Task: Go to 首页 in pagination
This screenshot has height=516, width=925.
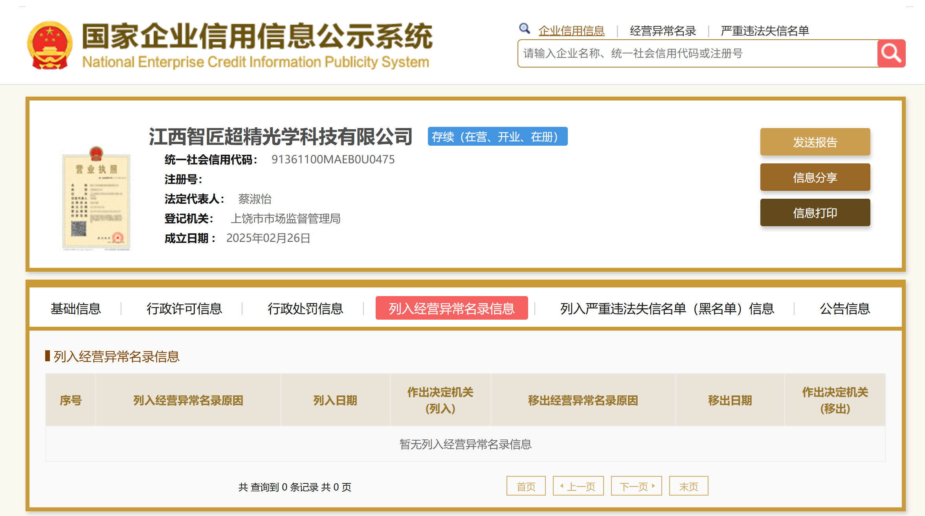Action: (526, 486)
